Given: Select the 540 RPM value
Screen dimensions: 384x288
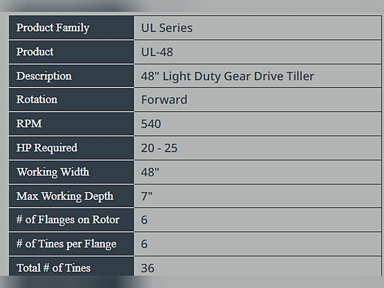Looking at the screenshot, I should 151,124.
